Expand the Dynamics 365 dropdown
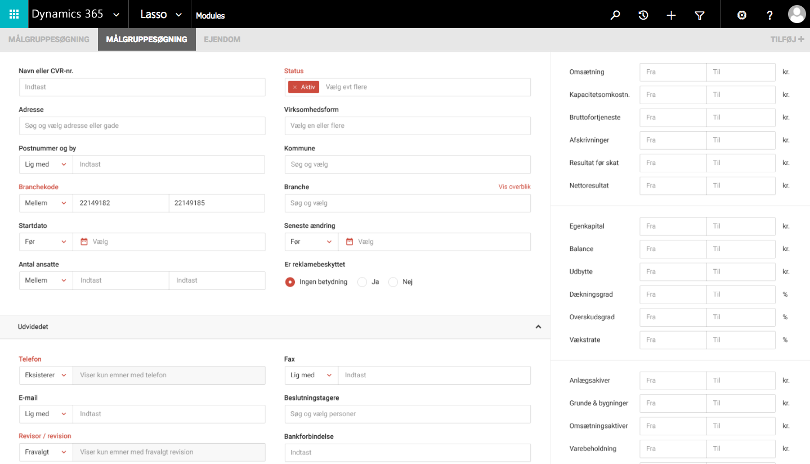810x464 pixels. (x=117, y=15)
